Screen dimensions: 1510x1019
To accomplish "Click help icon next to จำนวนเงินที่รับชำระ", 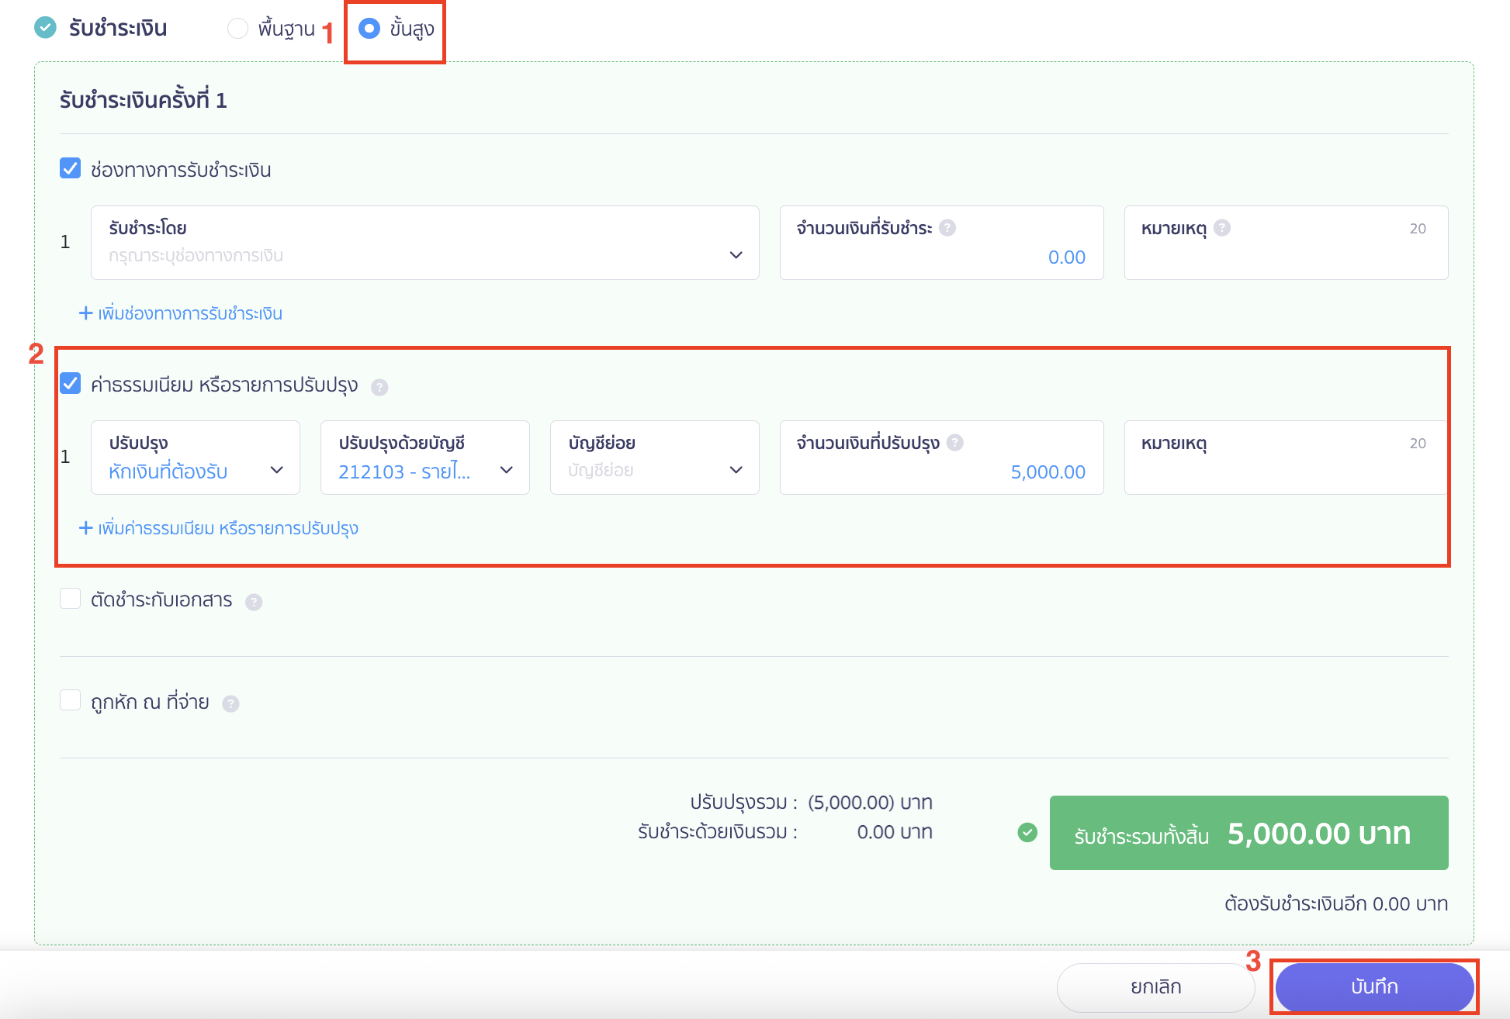I will pyautogui.click(x=947, y=228).
